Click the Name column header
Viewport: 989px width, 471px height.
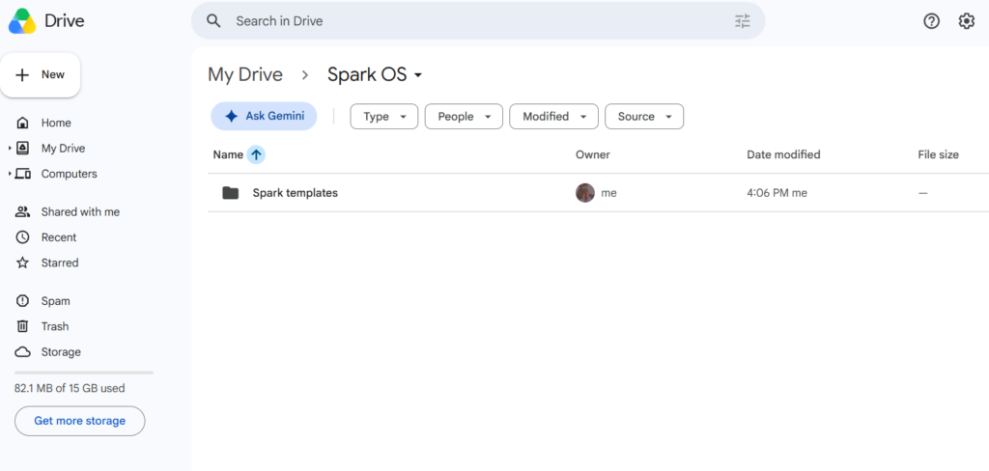(x=228, y=154)
